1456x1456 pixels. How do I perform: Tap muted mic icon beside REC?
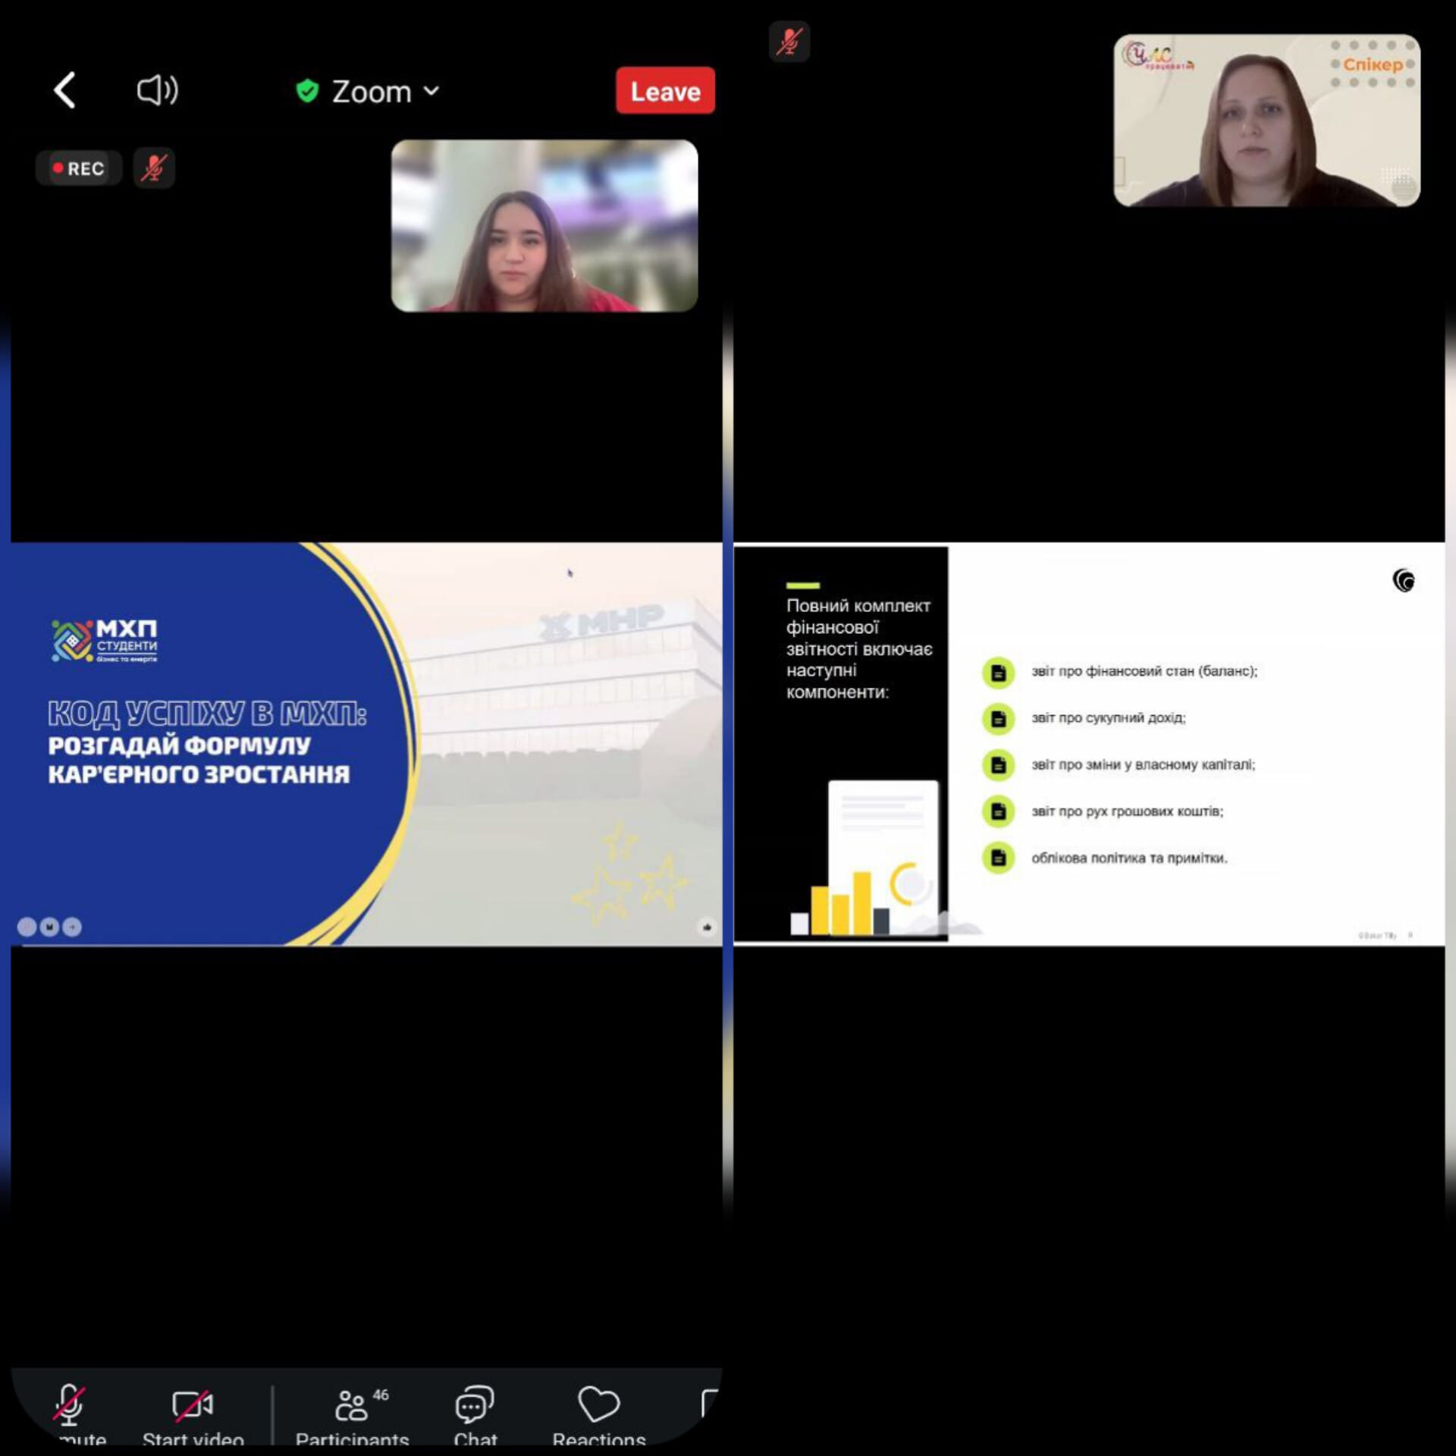click(x=154, y=168)
